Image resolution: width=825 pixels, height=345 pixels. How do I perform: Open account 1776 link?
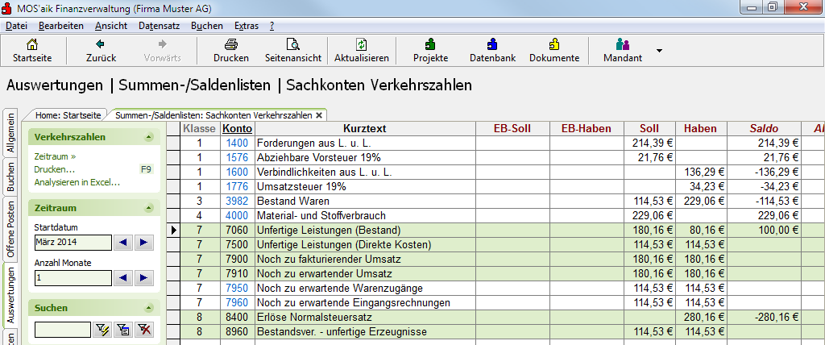pyautogui.click(x=237, y=186)
